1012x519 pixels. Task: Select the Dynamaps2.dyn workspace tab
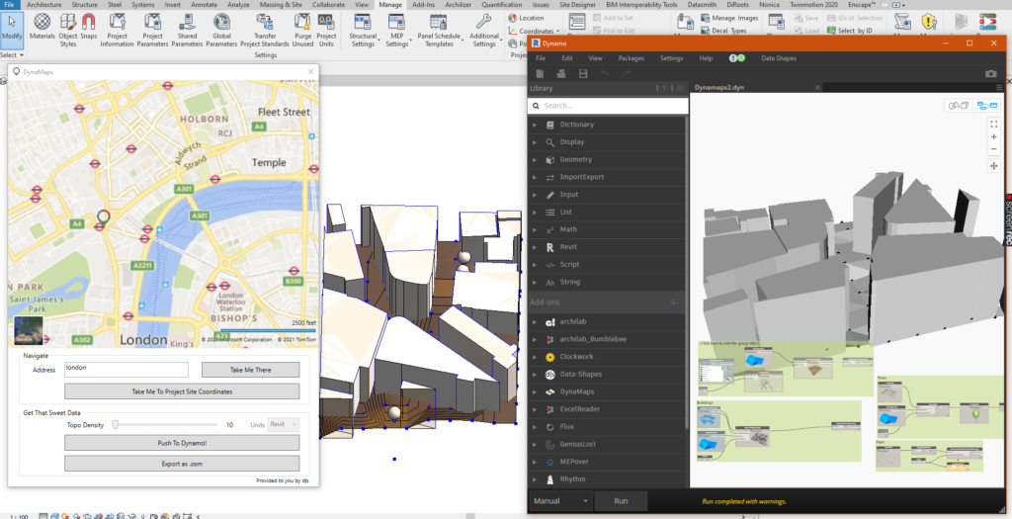point(719,87)
